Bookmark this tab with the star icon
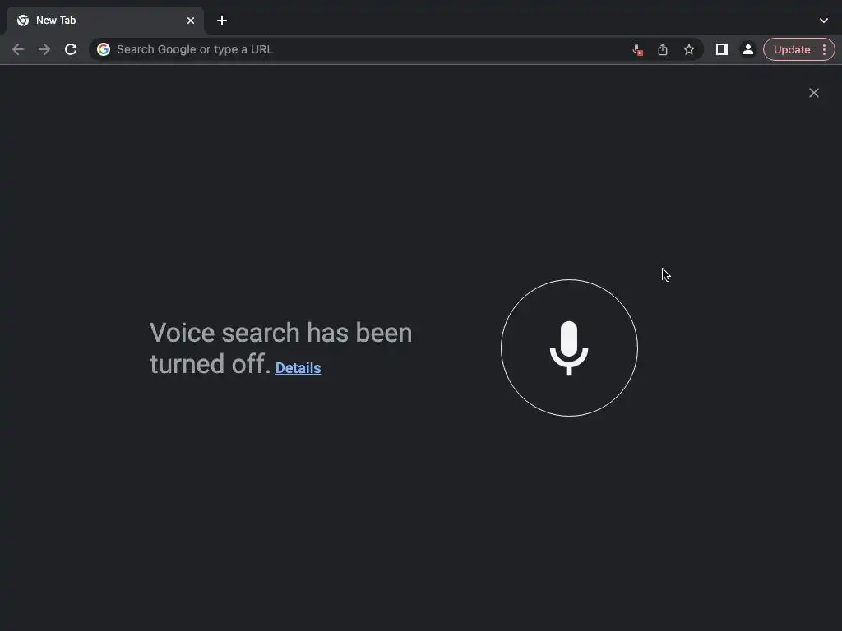 click(x=689, y=50)
